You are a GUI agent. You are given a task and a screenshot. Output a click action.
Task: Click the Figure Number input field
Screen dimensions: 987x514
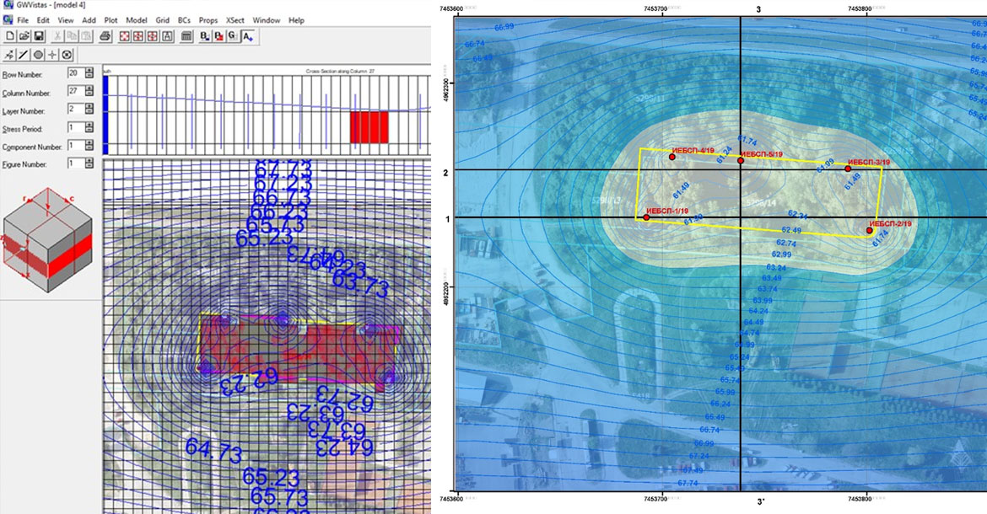pyautogui.click(x=76, y=163)
